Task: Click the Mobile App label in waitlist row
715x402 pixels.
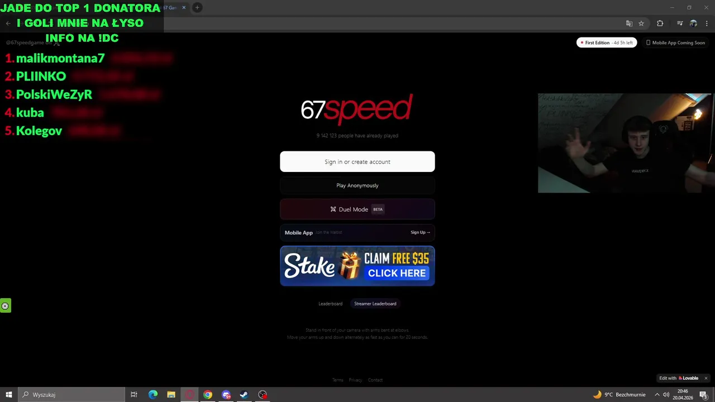Action: point(298,233)
